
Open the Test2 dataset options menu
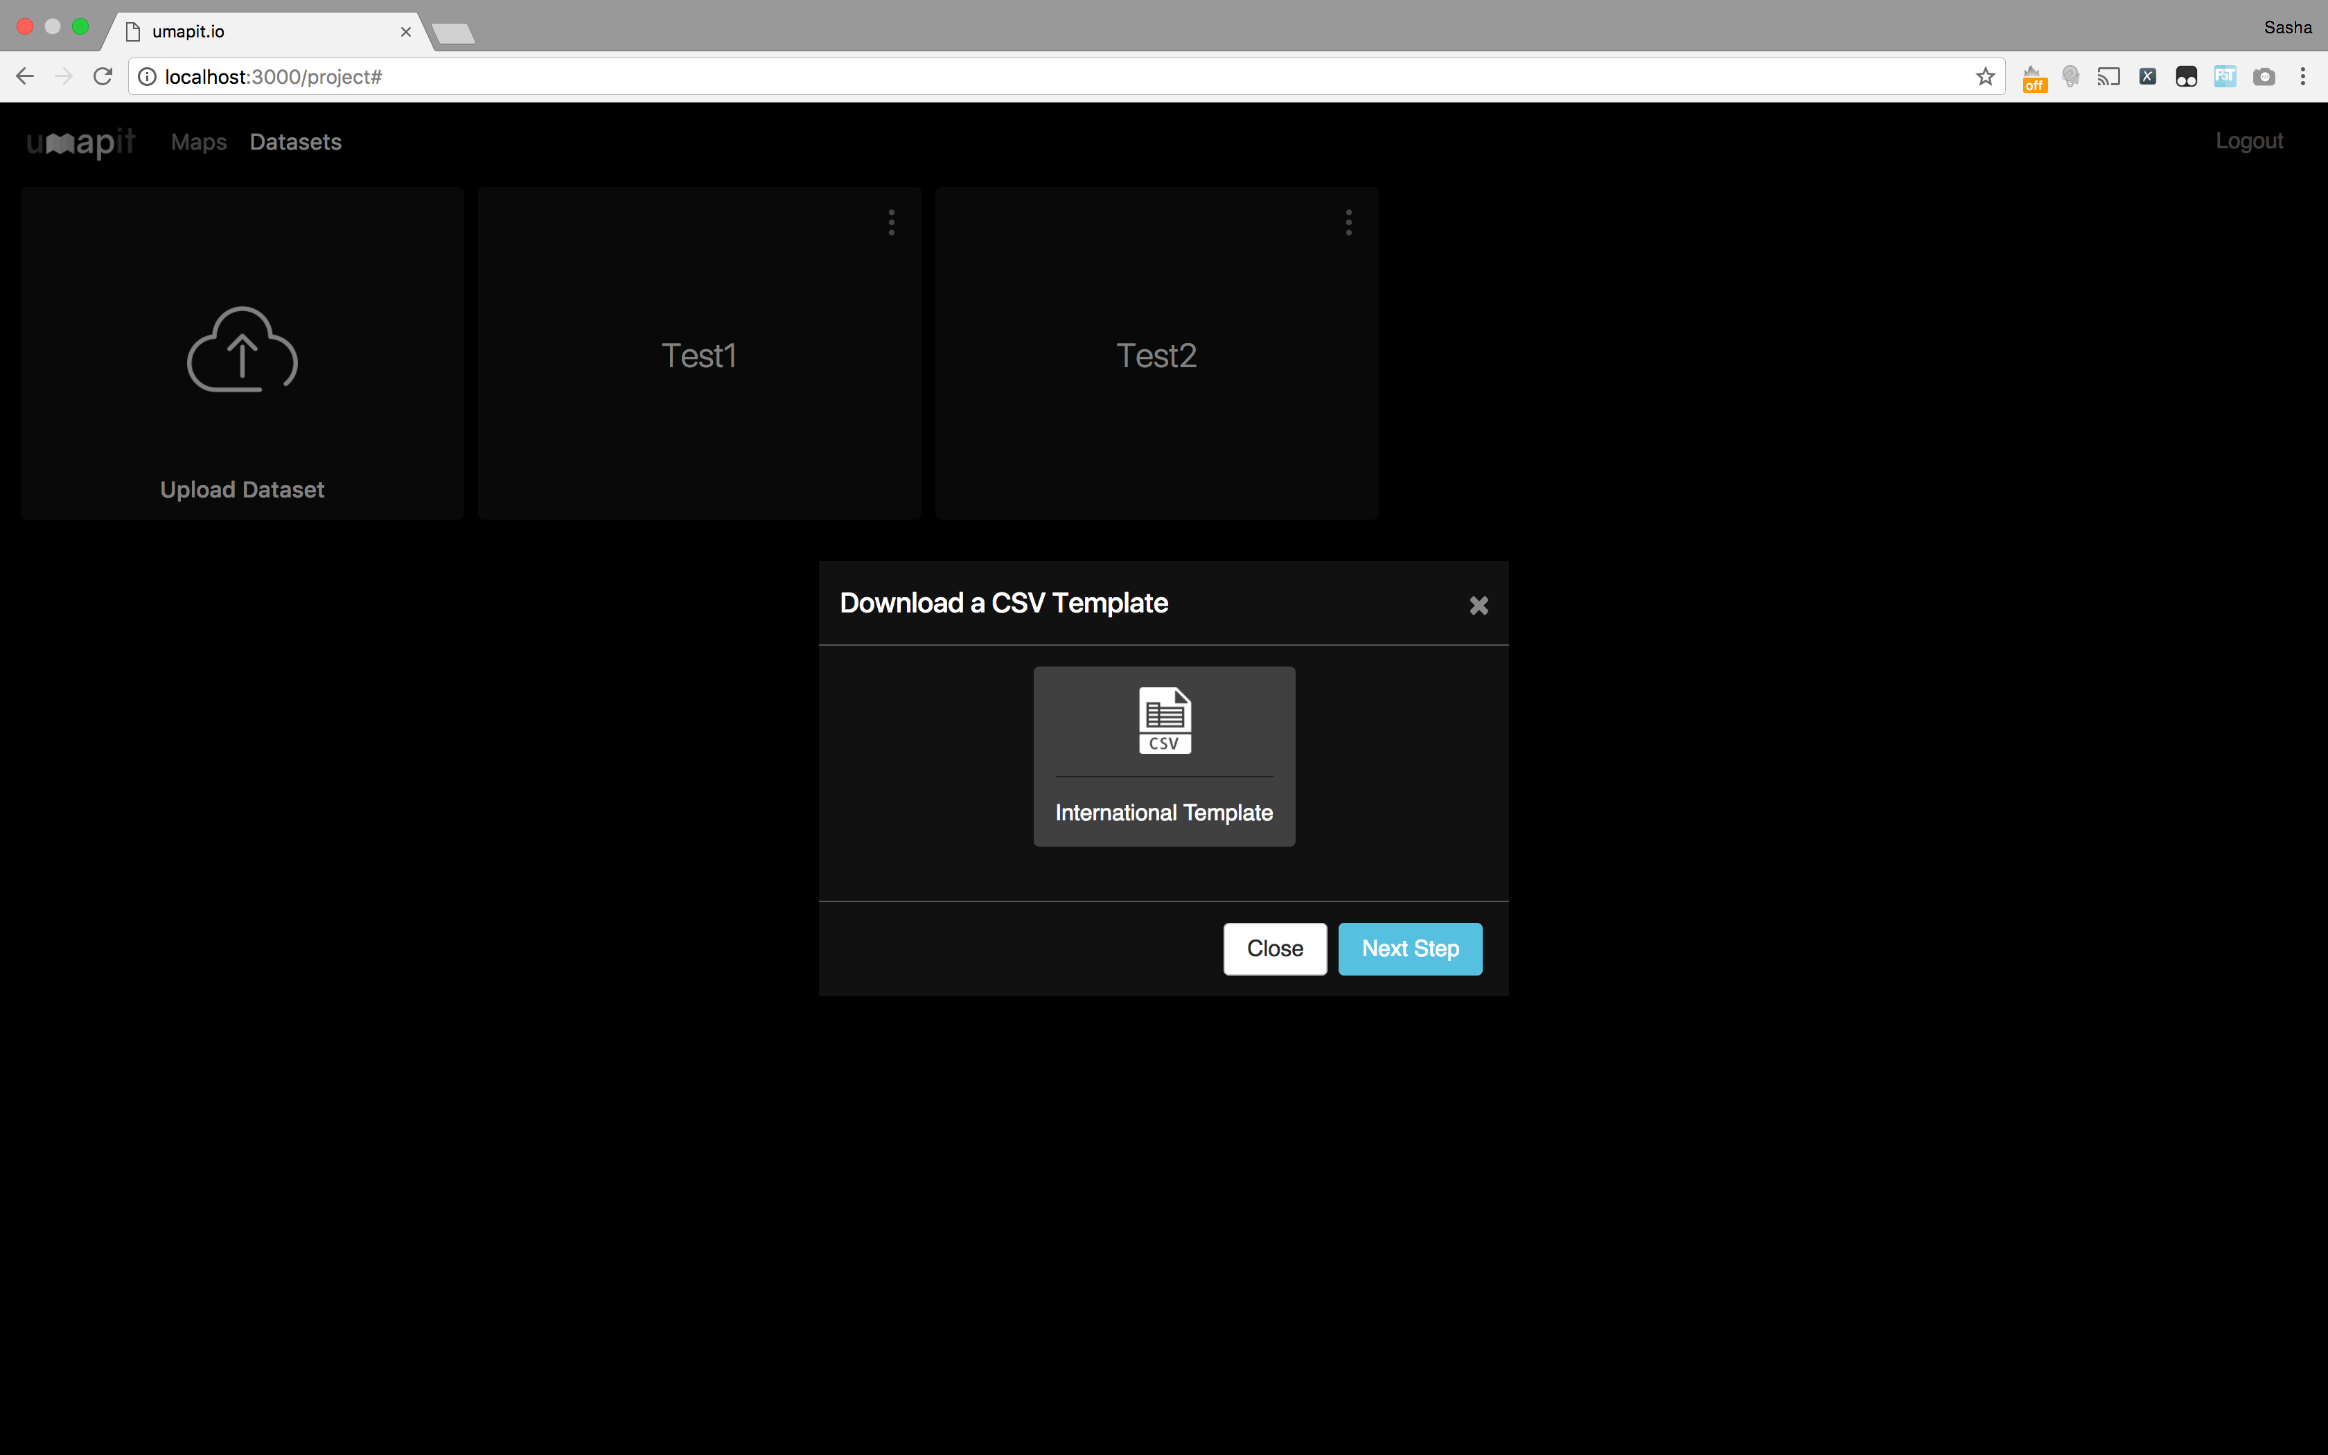pyautogui.click(x=1349, y=222)
